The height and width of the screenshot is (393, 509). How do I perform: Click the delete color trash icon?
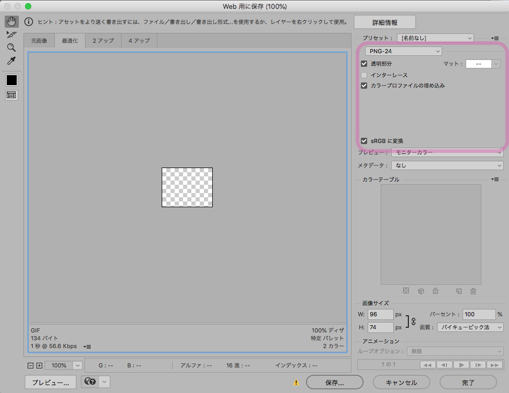pyautogui.click(x=474, y=291)
